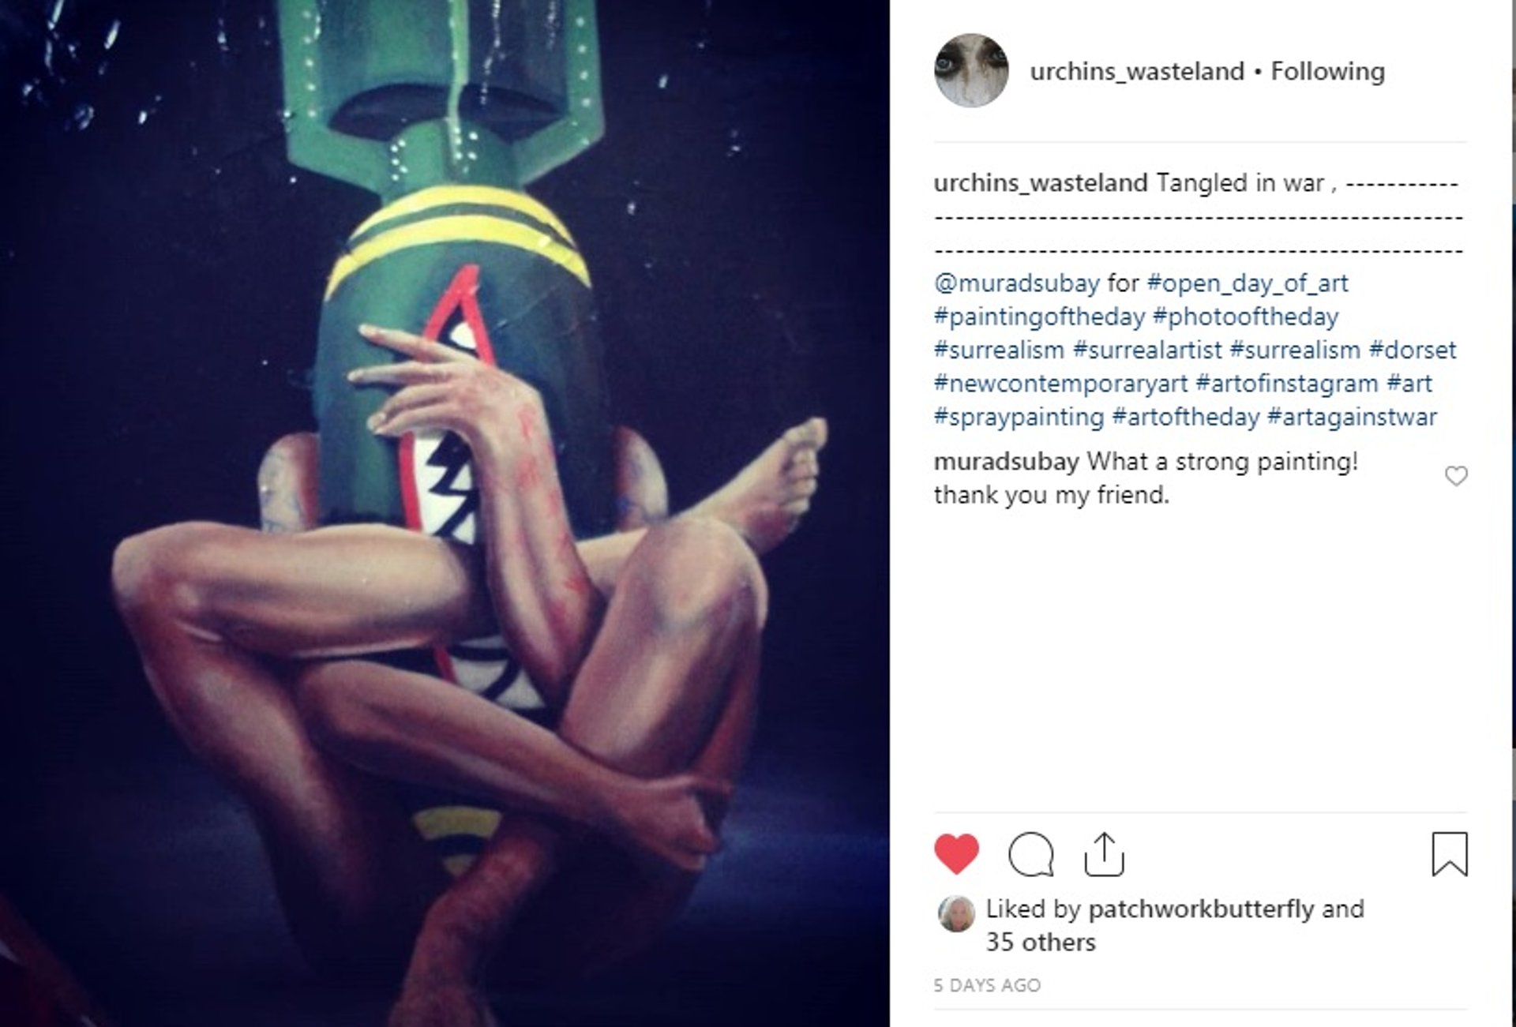Open urchins_wasteland profile picture
The height and width of the screenshot is (1027, 1516).
point(971,70)
